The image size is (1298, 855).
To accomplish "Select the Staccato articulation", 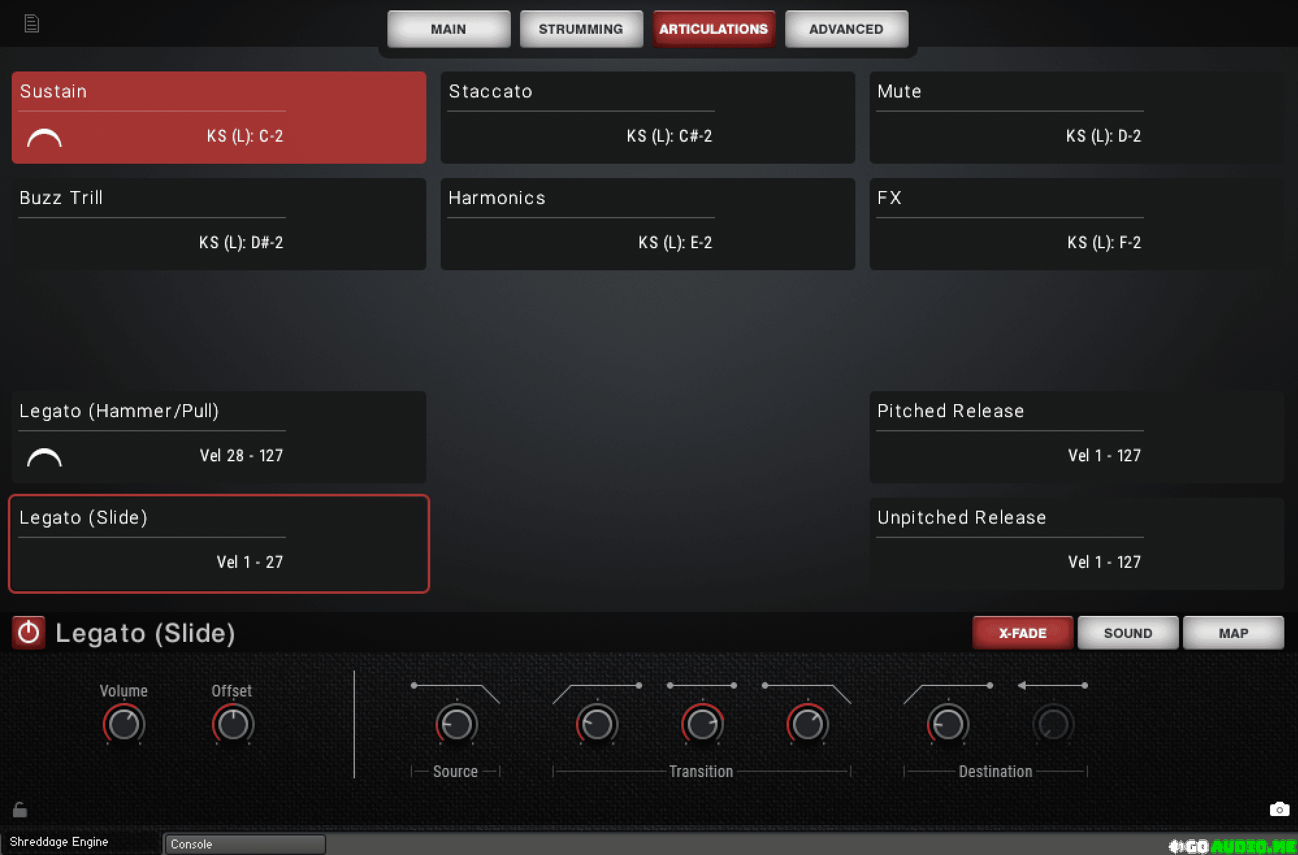I will (x=647, y=118).
